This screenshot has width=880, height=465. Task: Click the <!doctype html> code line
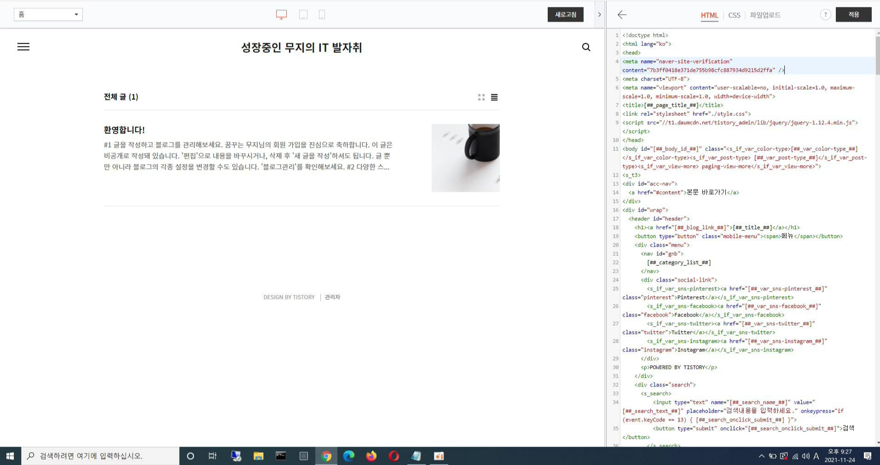point(645,35)
